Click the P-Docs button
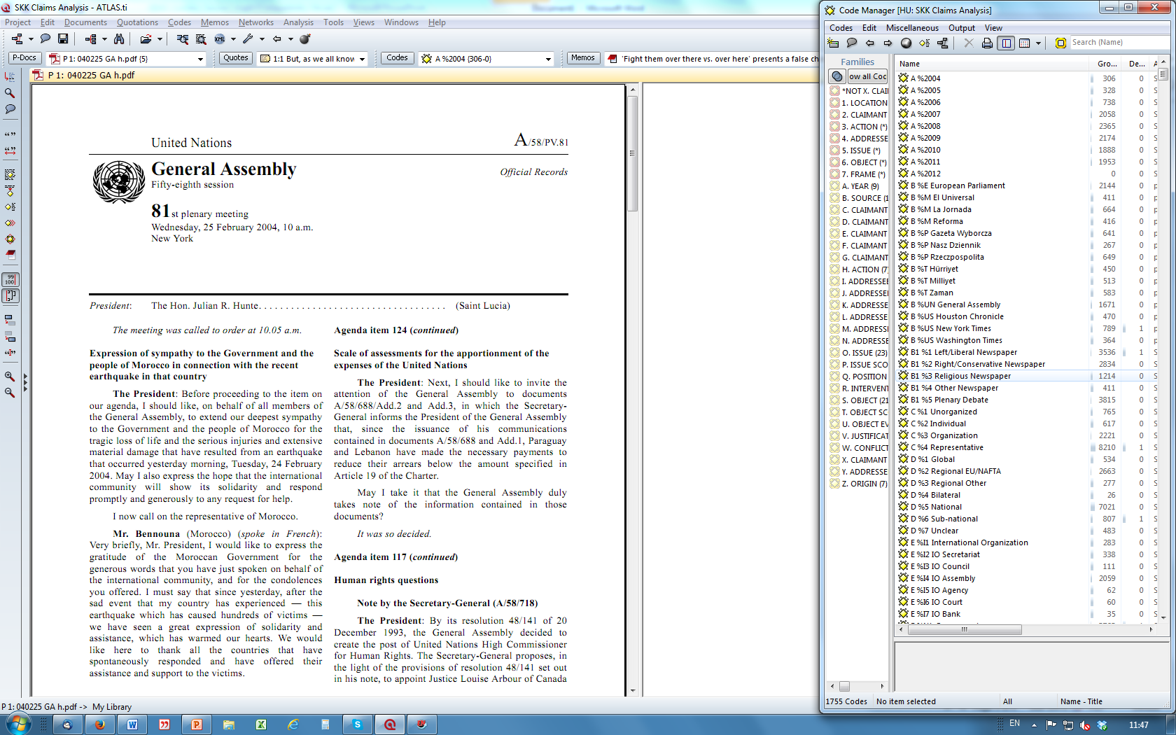The image size is (1176, 735). 24,58
